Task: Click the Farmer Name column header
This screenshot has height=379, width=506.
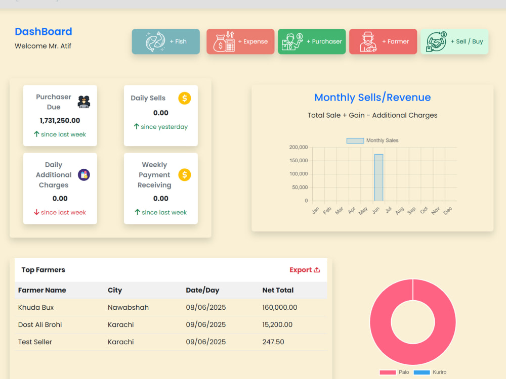Action: [x=42, y=290]
